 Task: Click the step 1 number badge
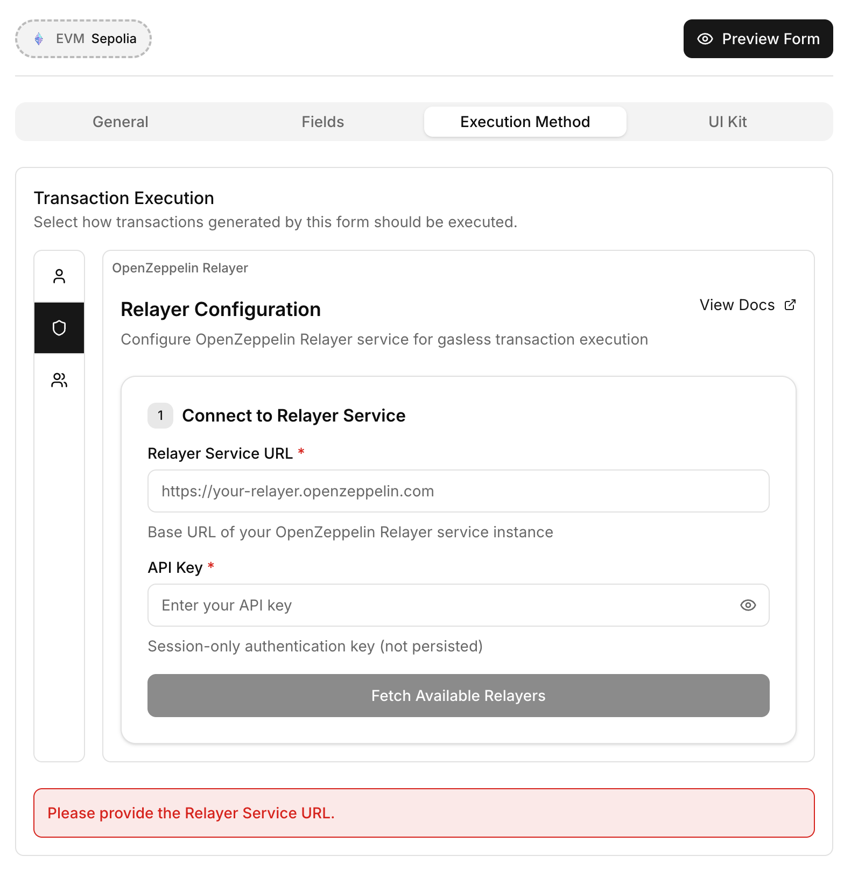(x=160, y=415)
